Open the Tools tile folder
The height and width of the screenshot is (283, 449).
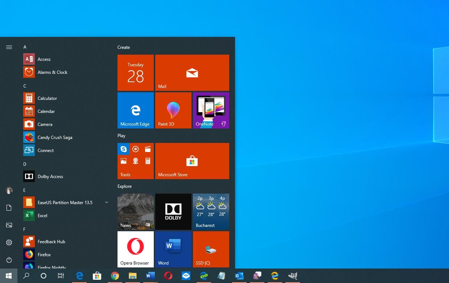[136, 161]
